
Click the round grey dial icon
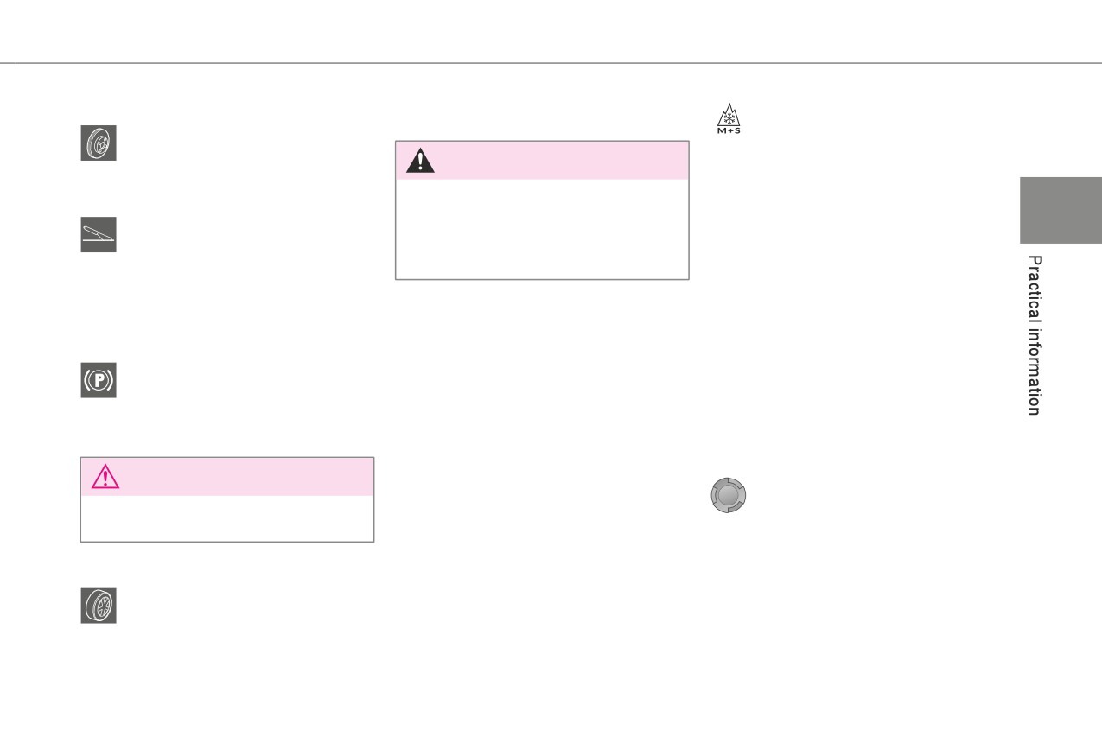click(x=729, y=497)
